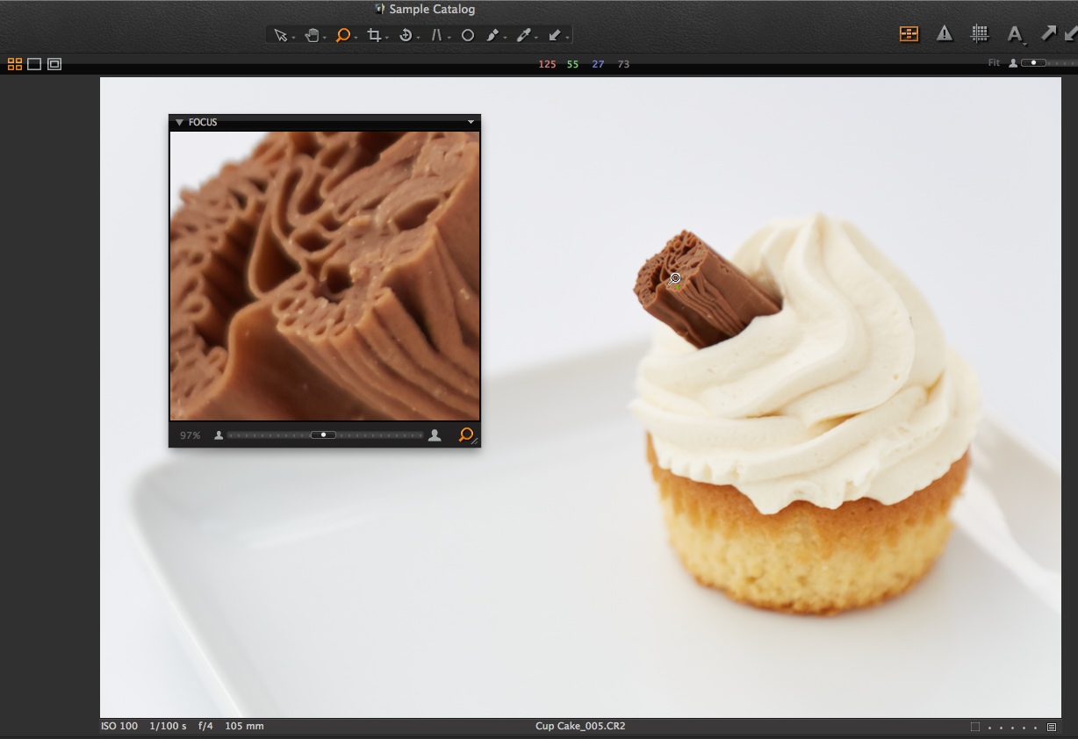Open the FOCUS panel options menu arrow
This screenshot has height=739, width=1078.
pyautogui.click(x=471, y=123)
